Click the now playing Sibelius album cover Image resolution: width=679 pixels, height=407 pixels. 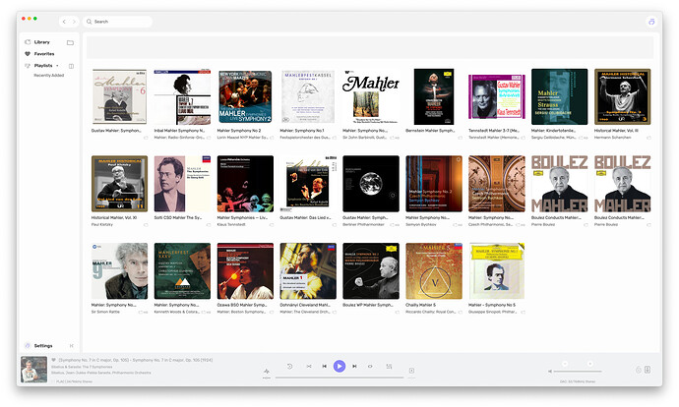33,370
